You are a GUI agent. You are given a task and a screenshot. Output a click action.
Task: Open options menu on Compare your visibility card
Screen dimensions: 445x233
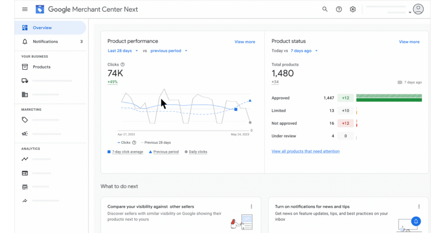pyautogui.click(x=251, y=207)
